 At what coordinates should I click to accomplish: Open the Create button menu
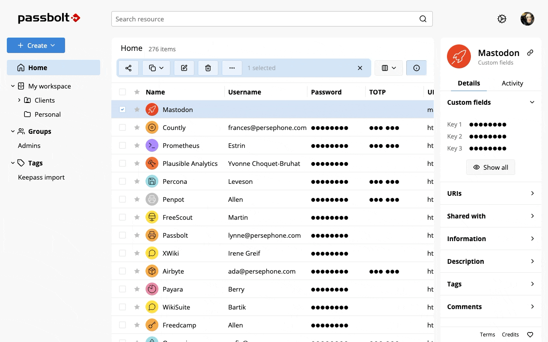[36, 45]
